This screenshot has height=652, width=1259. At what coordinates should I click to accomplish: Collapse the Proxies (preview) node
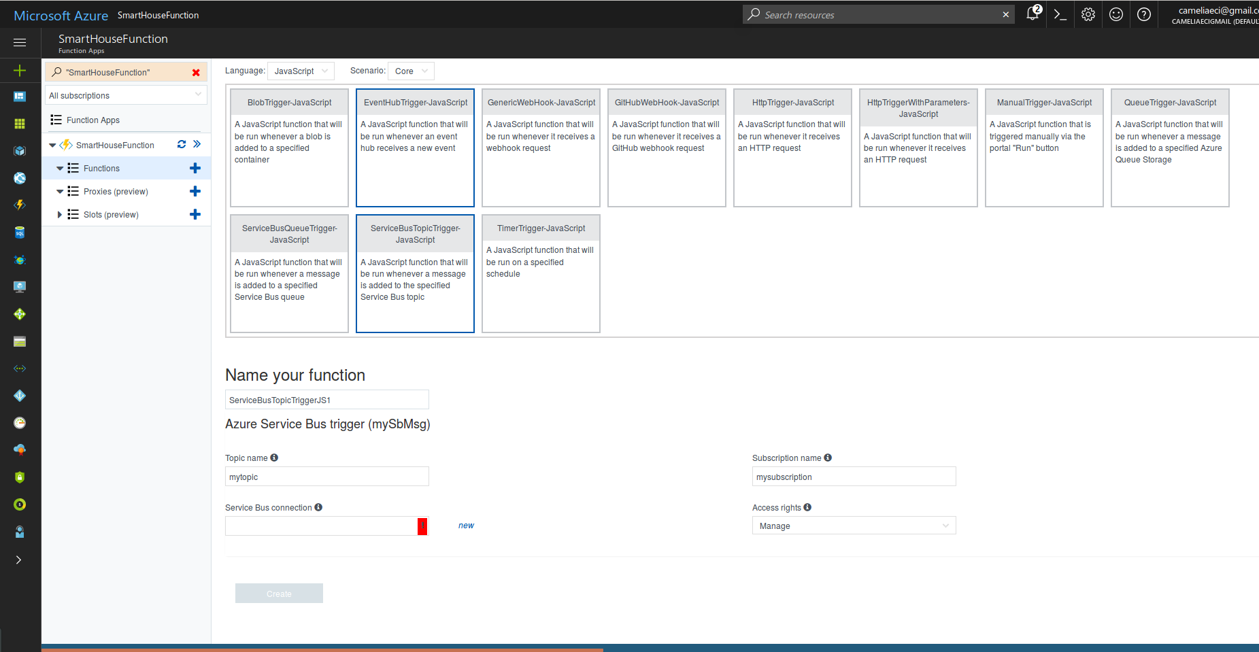pos(60,191)
